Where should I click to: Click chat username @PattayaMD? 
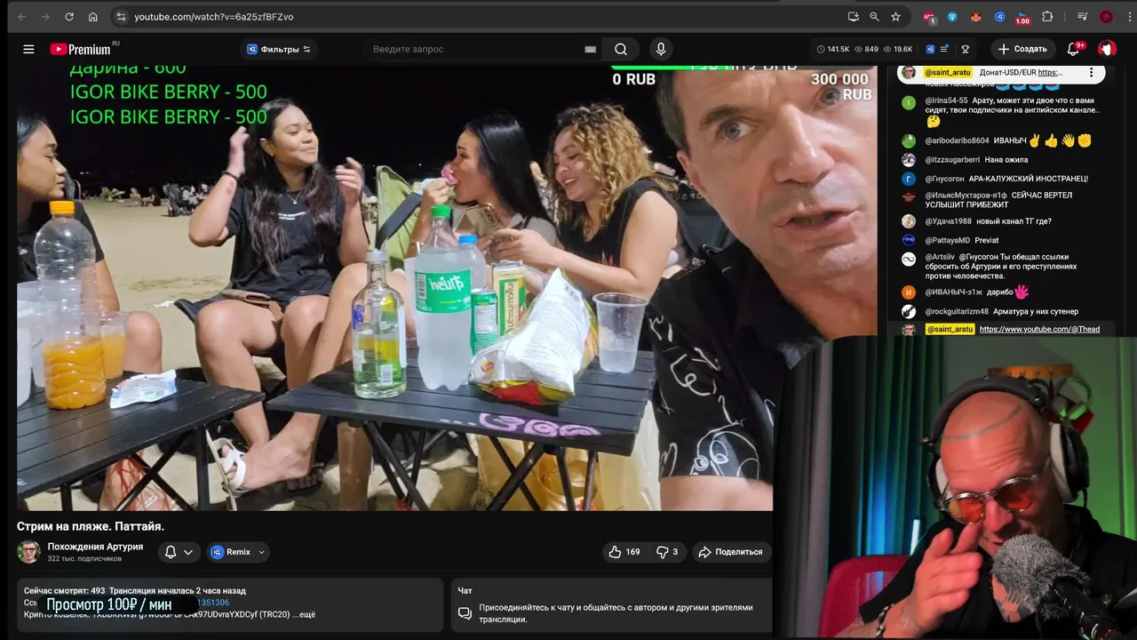(947, 240)
